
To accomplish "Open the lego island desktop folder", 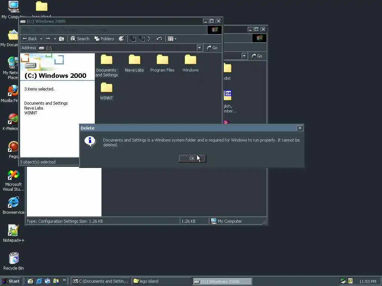I will pos(41,7).
